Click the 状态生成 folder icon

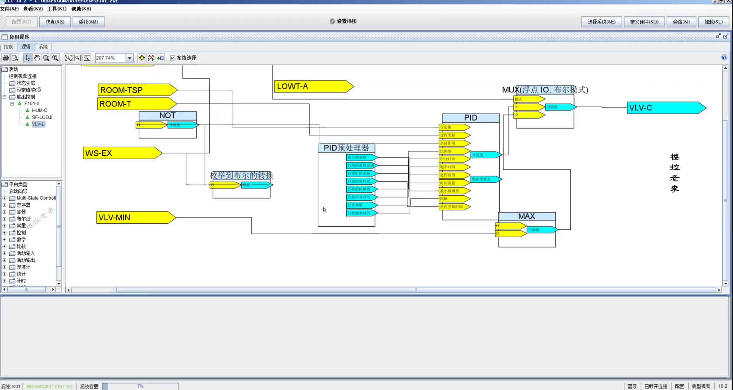pos(12,83)
